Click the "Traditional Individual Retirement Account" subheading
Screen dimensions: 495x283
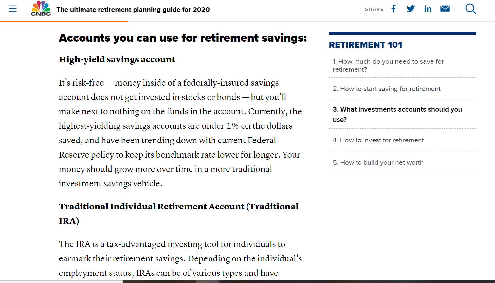coord(178,207)
